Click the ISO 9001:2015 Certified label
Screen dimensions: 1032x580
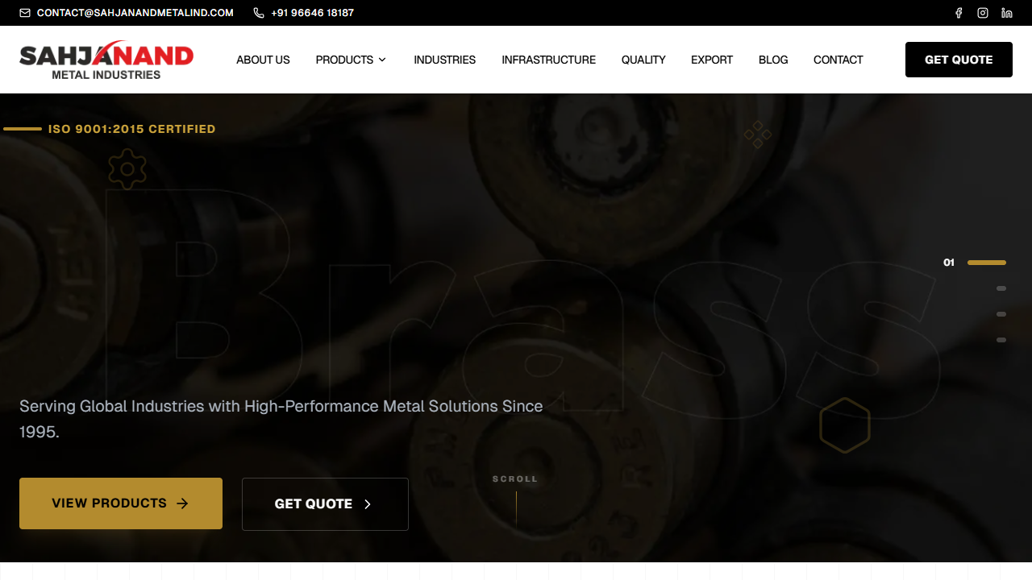click(131, 129)
